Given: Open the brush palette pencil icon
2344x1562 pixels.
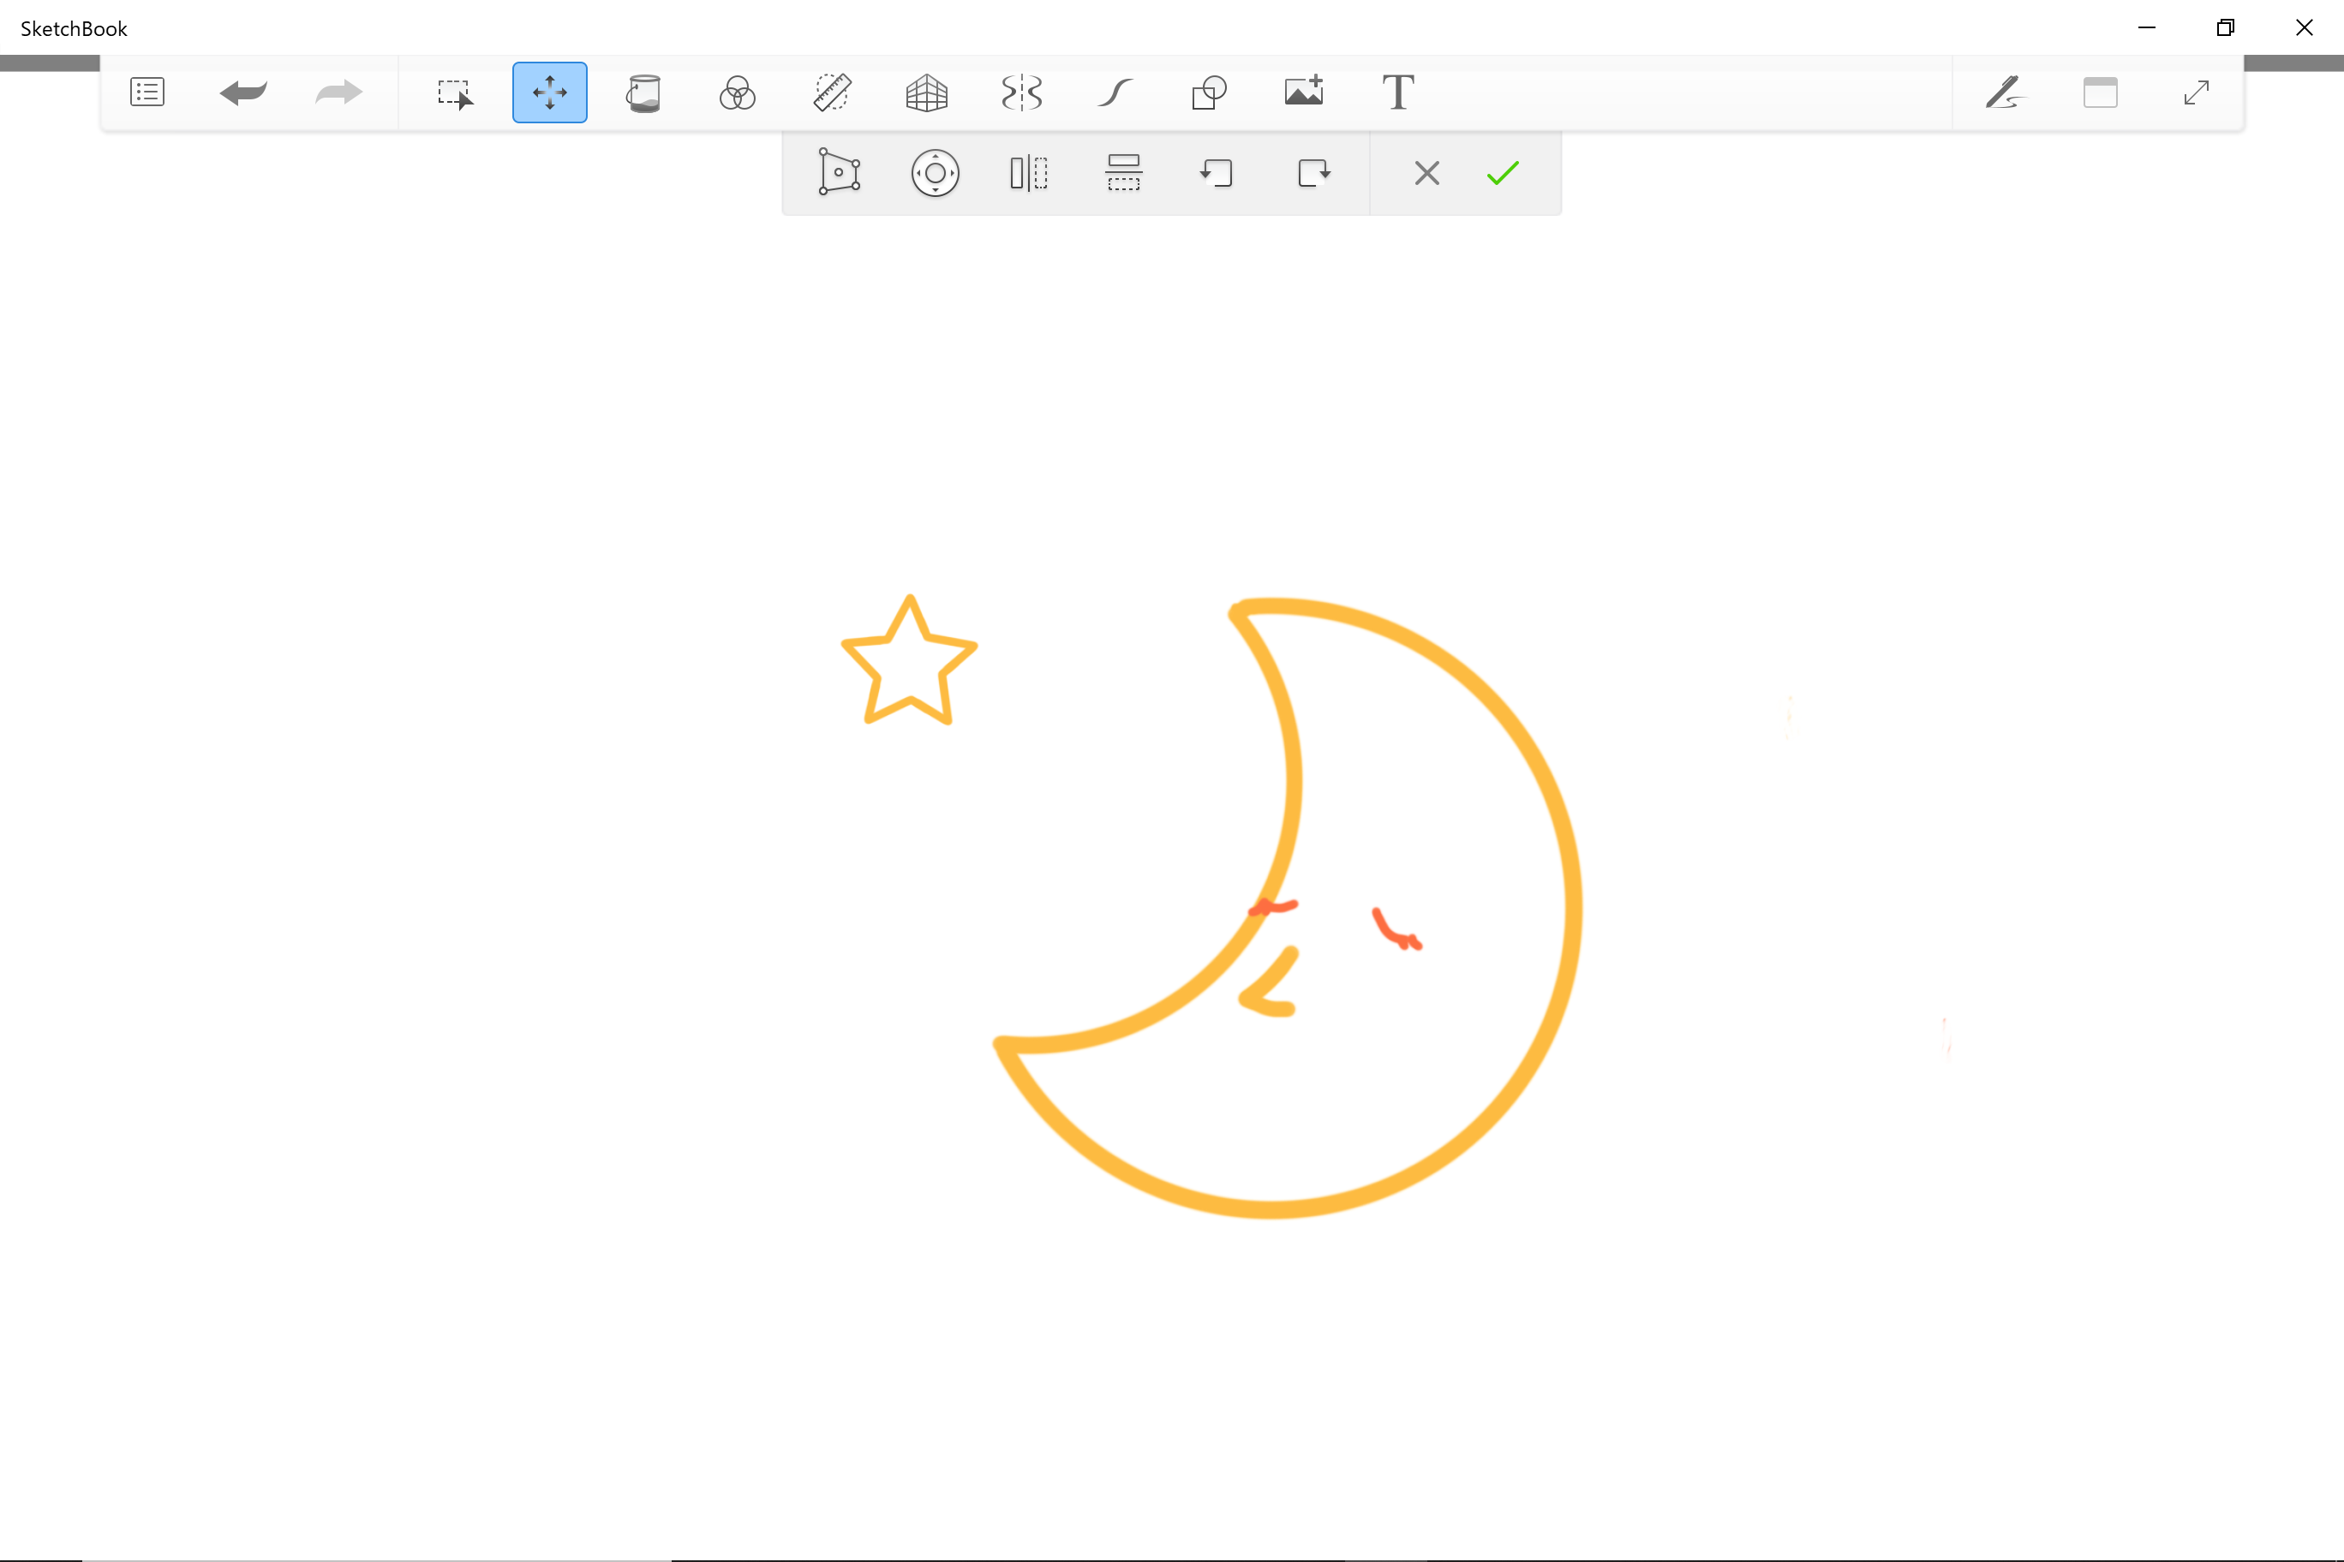Looking at the screenshot, I should (2005, 92).
